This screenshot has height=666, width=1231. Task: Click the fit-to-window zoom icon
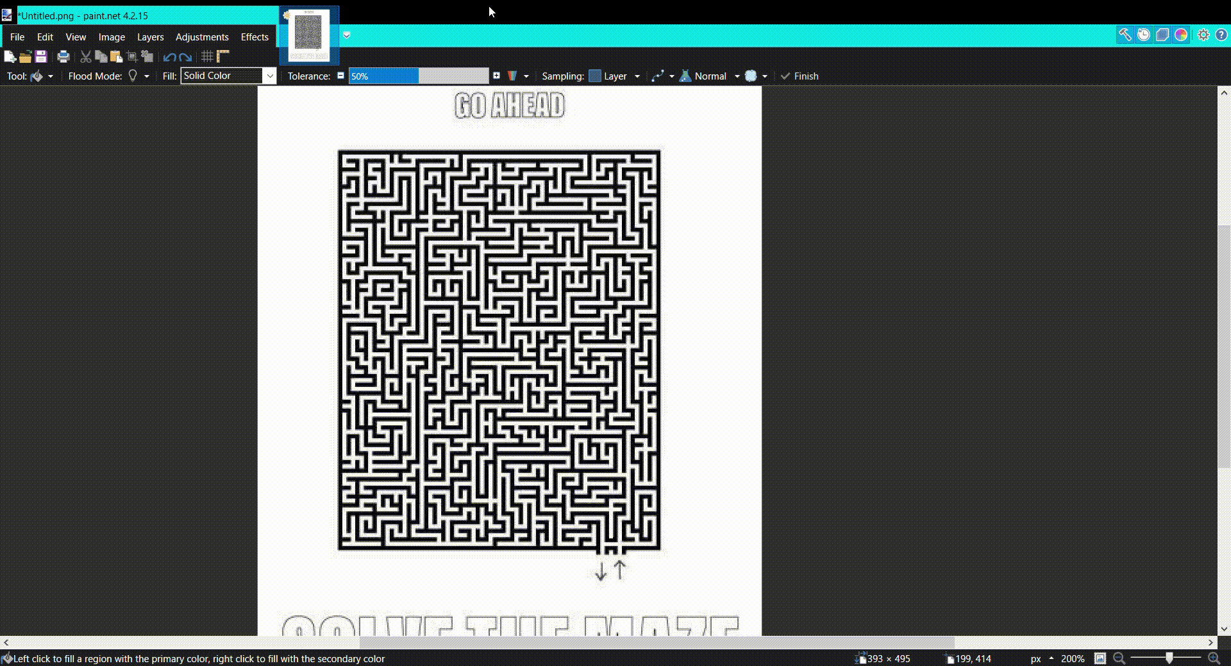(x=1100, y=658)
